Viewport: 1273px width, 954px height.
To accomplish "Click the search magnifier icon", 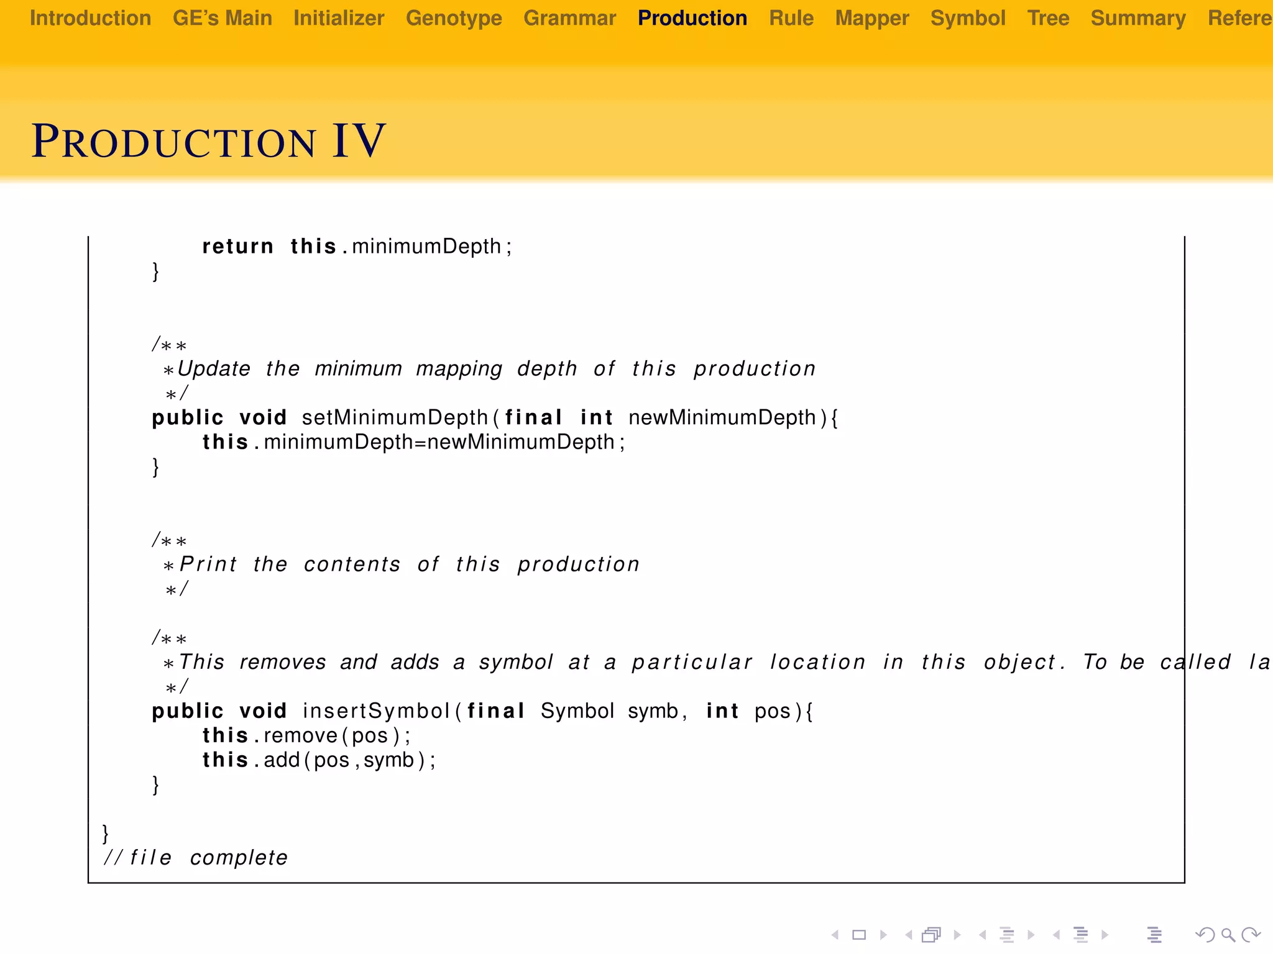I will [x=1228, y=935].
